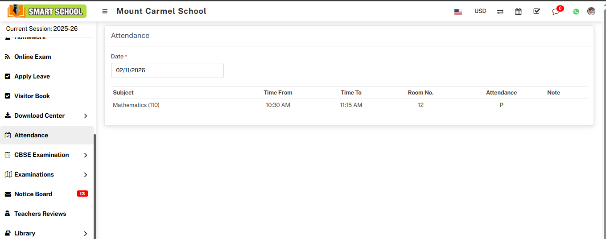Click the sidebar vertical scrollbar
The height and width of the screenshot is (239, 606).
pyautogui.click(x=95, y=186)
